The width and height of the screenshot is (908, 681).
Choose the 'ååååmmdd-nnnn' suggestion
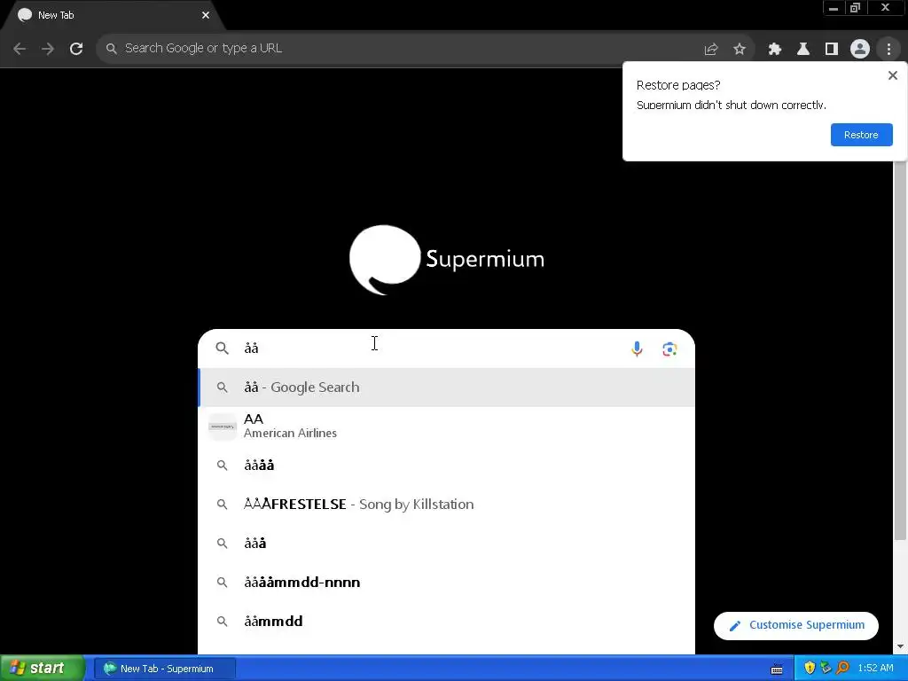pos(446,582)
